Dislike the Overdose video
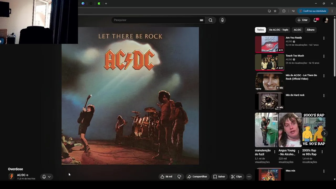 tap(179, 177)
